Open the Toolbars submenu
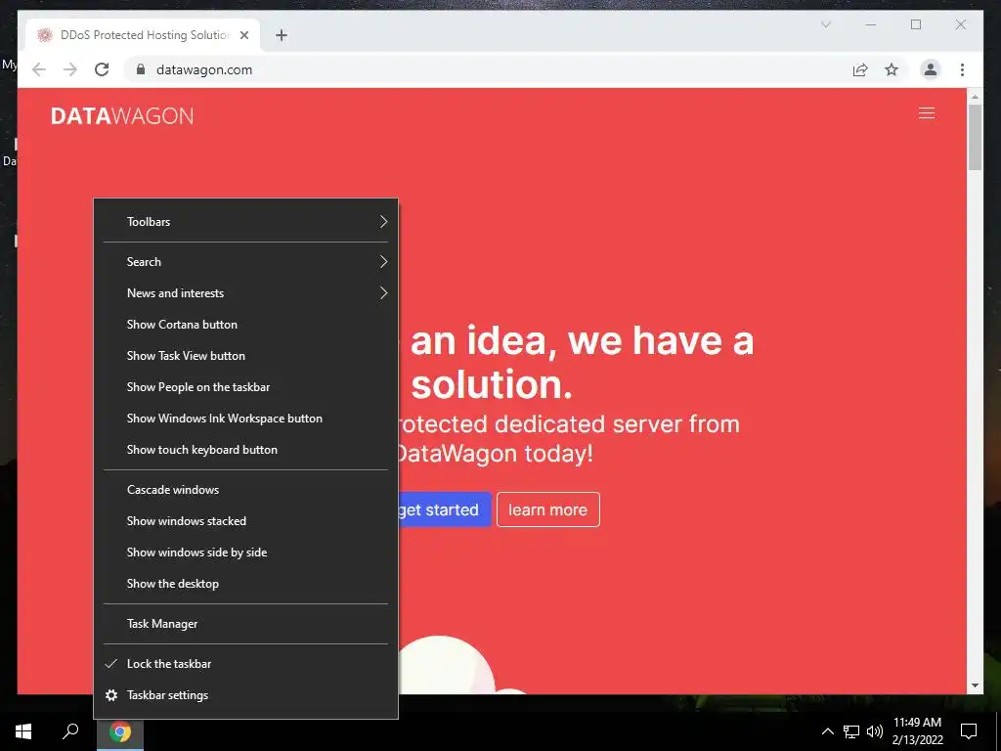This screenshot has height=751, width=1001. point(245,222)
